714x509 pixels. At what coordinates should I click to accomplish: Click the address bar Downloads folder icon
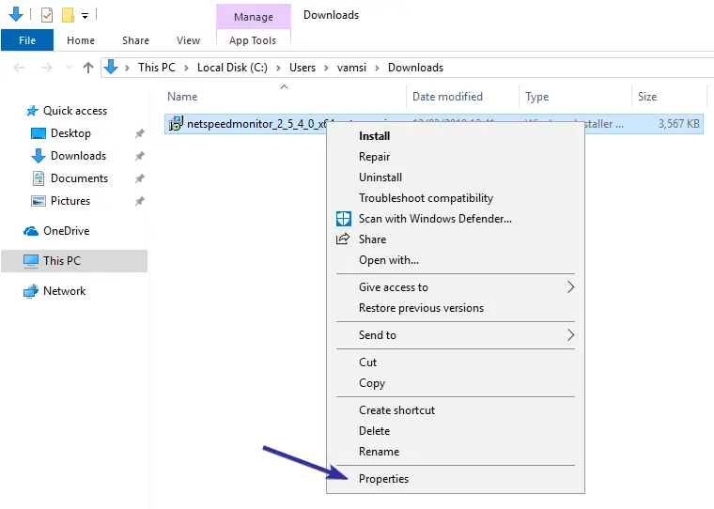coord(111,68)
